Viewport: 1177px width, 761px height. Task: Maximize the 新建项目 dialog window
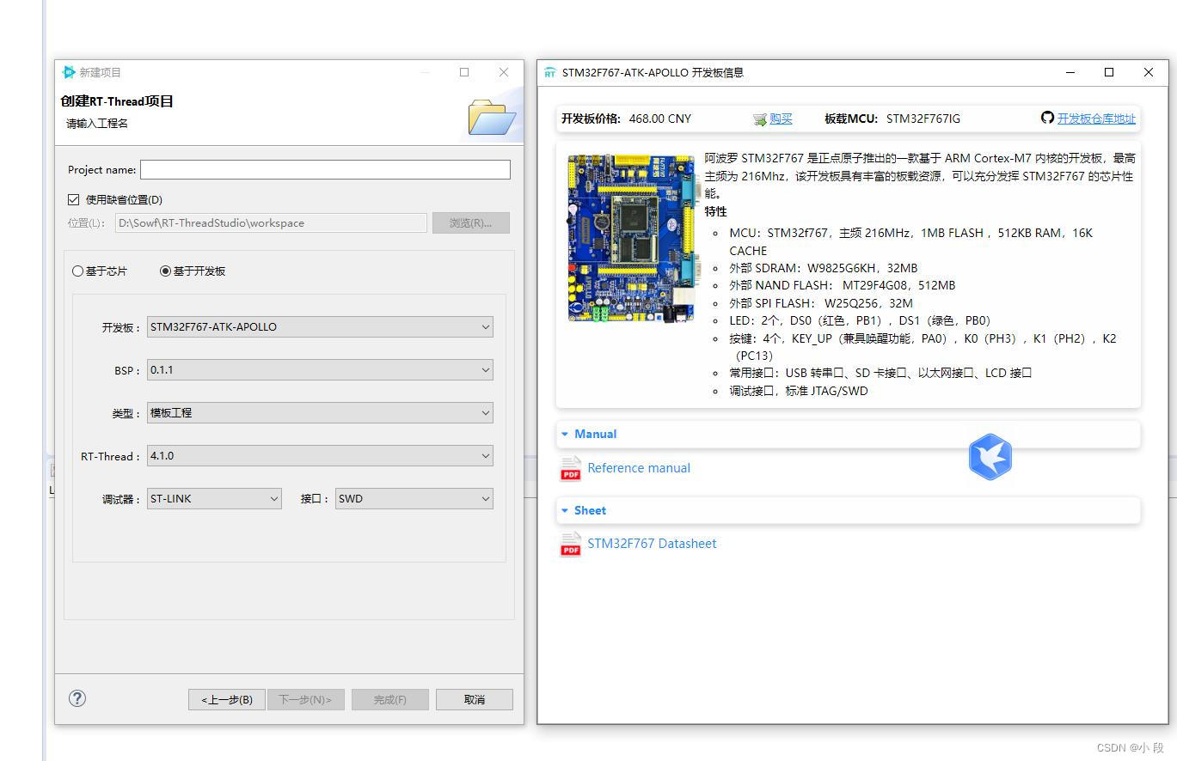[464, 72]
